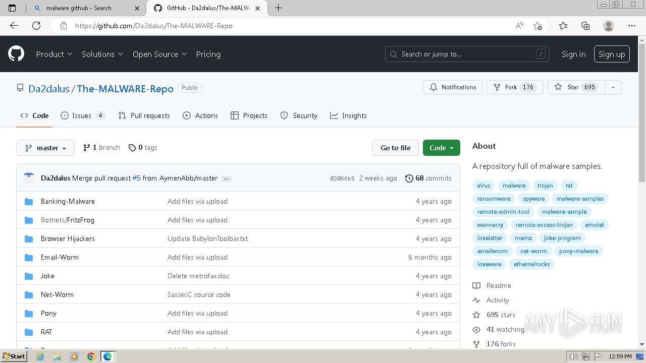Open the green Code dropdown button
646x363 pixels.
coord(442,148)
